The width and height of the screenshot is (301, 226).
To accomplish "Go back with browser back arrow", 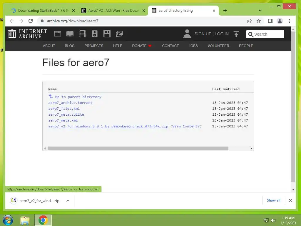I will (x=12, y=21).
